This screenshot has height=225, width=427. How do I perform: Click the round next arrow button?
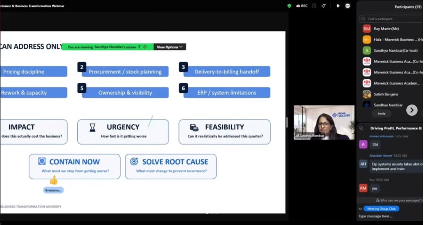click(412, 110)
